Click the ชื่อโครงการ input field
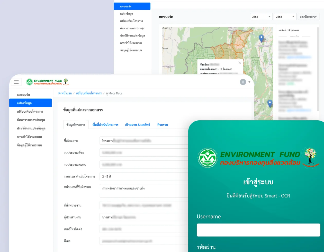 144,141
